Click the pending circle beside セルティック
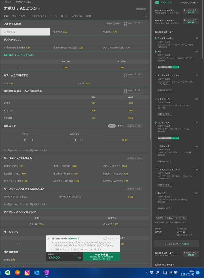The image size is (204, 278). pos(156,146)
